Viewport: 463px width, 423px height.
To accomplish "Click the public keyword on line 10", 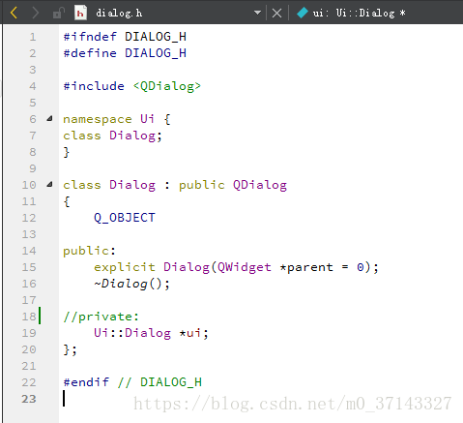I will pyautogui.click(x=202, y=185).
